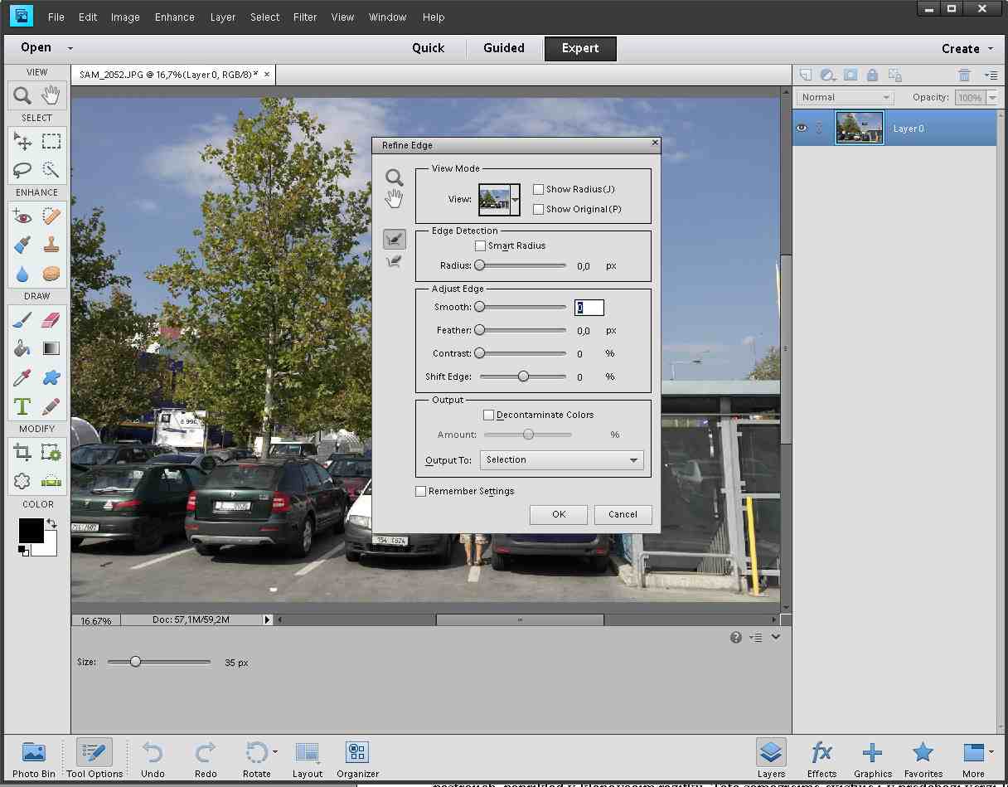1008x787 pixels.
Task: Enable Smart Radius edge detection
Action: pos(481,246)
